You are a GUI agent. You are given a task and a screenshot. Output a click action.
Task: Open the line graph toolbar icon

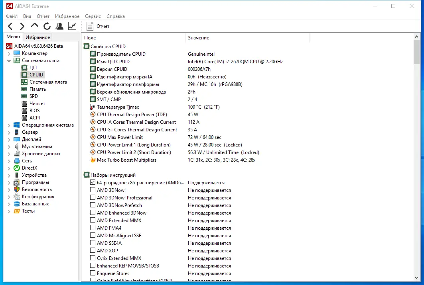72,26
